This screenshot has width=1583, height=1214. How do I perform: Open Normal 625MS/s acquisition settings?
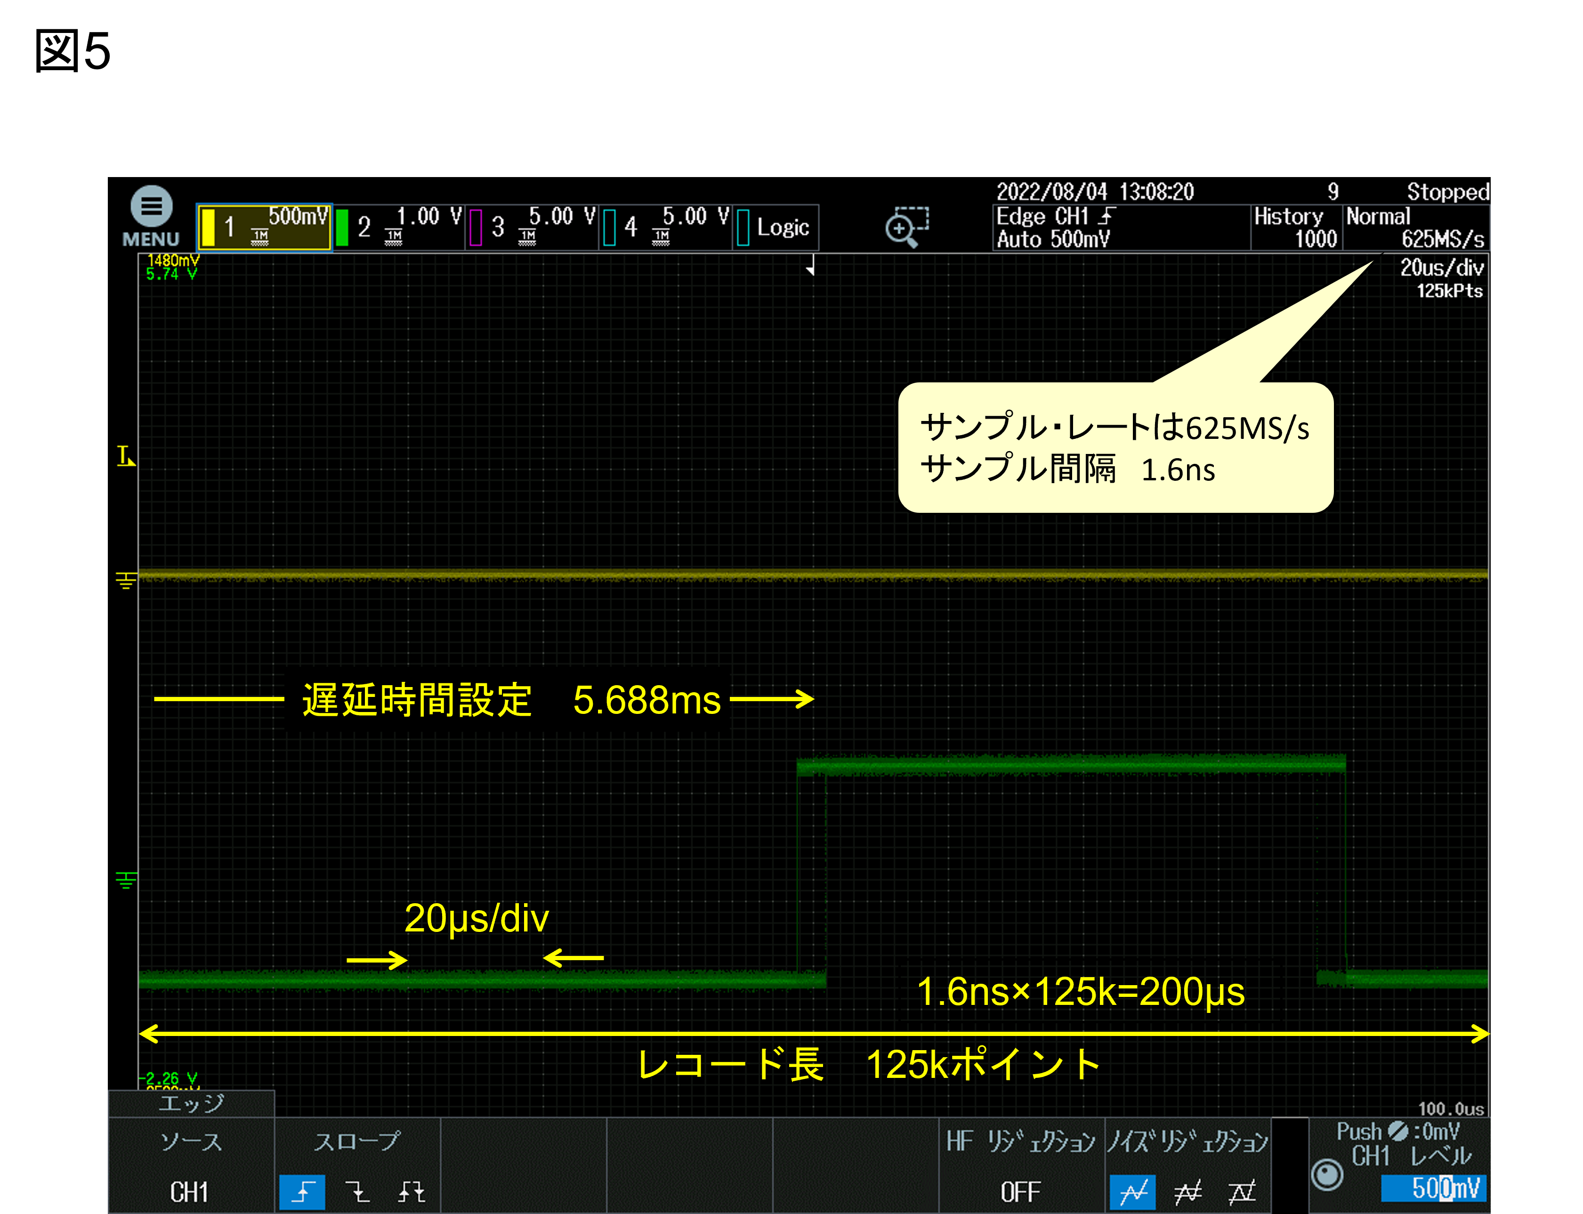pyautogui.click(x=1415, y=227)
